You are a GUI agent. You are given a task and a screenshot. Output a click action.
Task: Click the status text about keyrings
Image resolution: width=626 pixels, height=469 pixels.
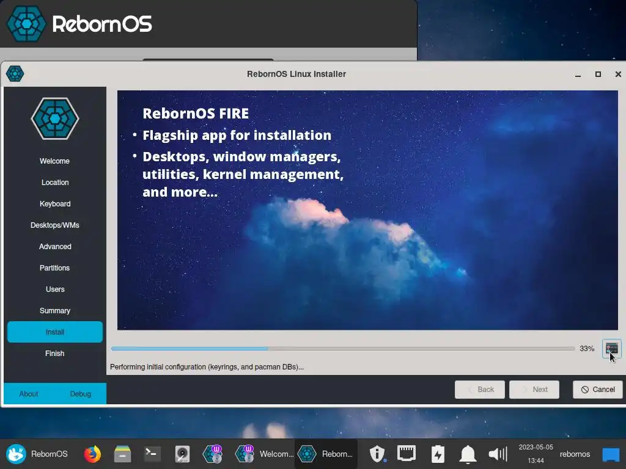click(x=207, y=367)
